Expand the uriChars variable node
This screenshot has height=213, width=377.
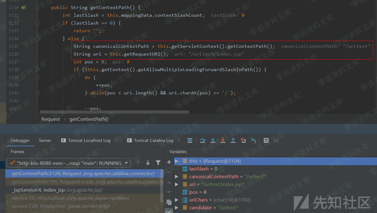(177, 200)
